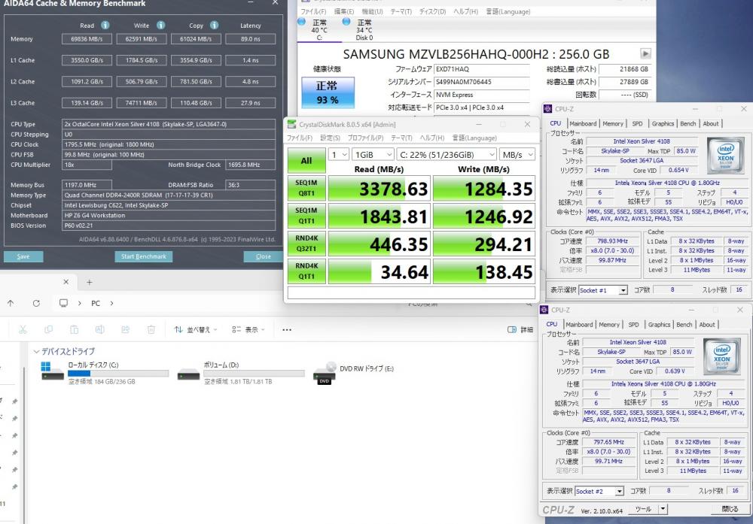753x524 pixels.
Task: Click the Start Benchmark button
Action: (x=144, y=256)
